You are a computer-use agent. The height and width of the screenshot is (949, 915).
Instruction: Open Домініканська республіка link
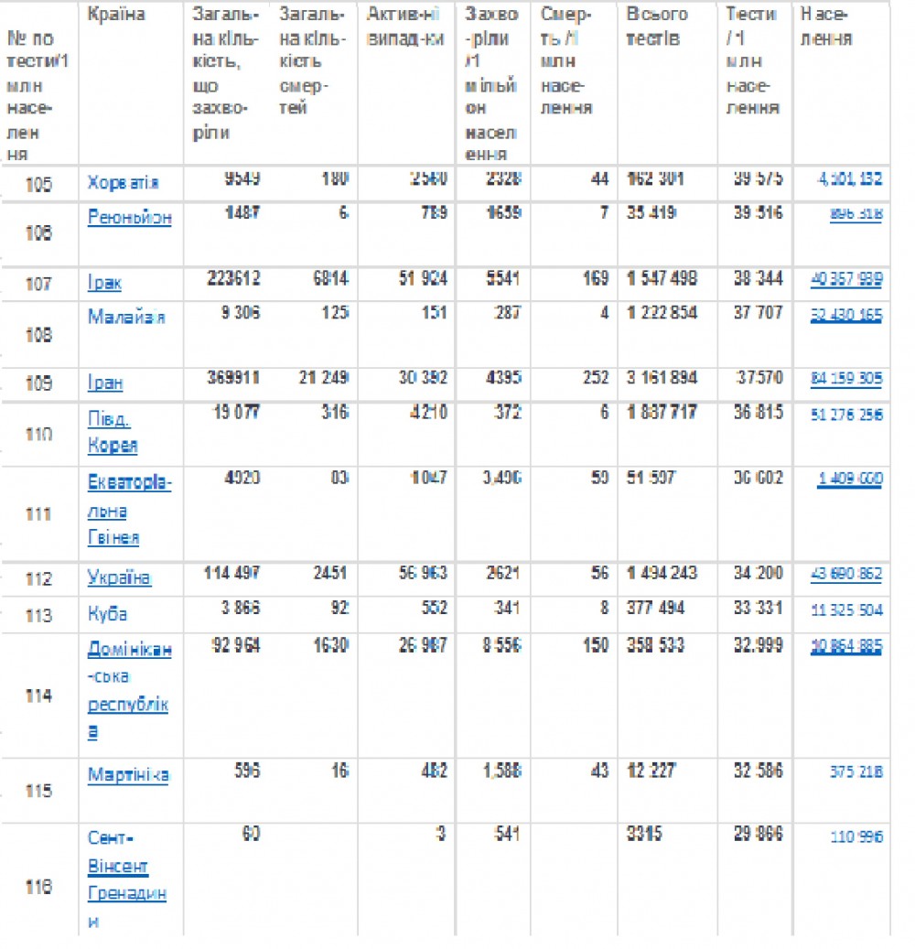(x=130, y=689)
